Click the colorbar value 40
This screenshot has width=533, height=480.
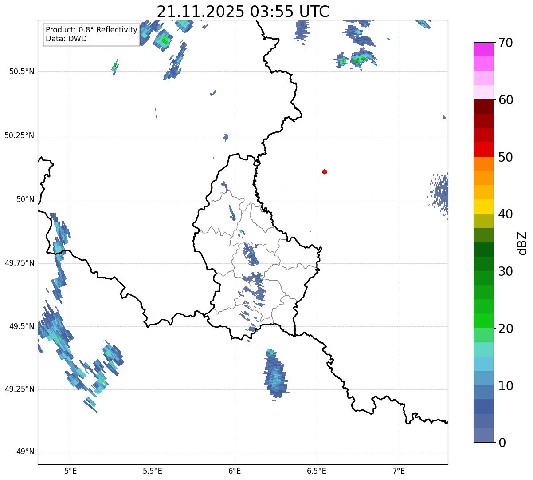[506, 214]
